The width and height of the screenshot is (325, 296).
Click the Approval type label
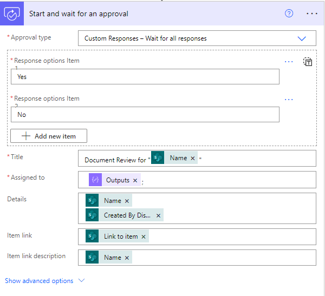coord(31,37)
